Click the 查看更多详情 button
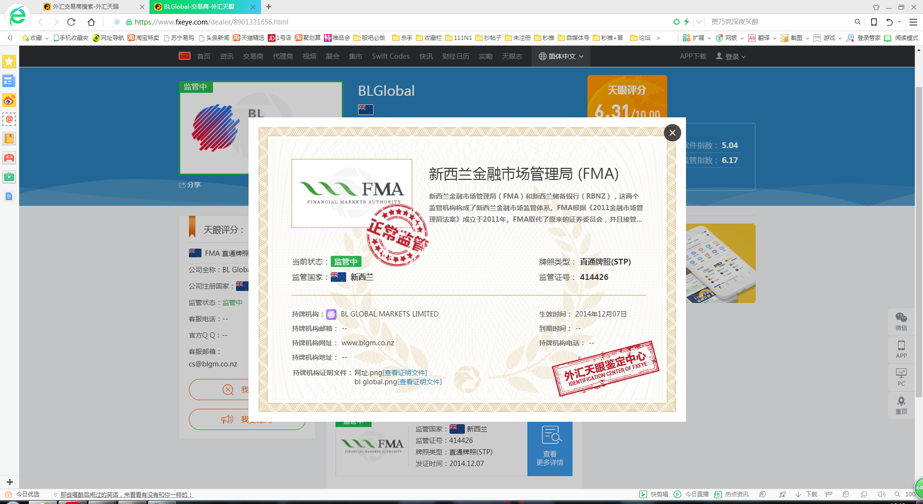 (x=549, y=449)
